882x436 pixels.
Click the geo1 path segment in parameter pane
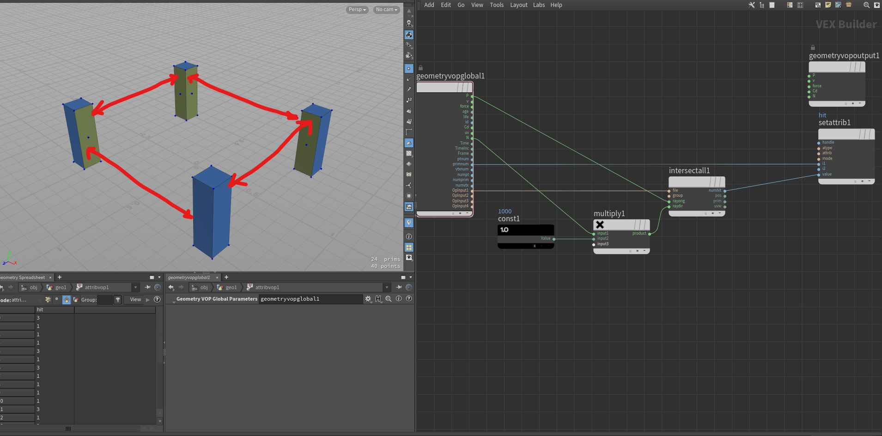pos(227,287)
